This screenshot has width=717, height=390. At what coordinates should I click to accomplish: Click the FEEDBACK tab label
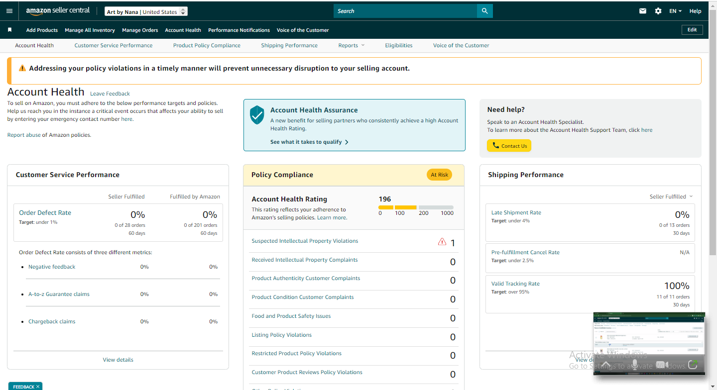coord(23,387)
